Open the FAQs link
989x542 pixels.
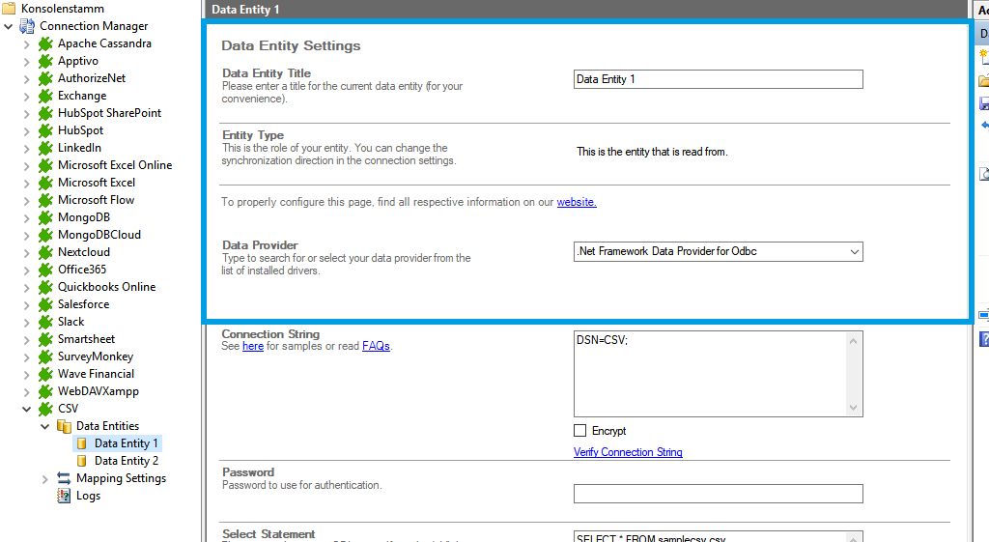tap(376, 346)
